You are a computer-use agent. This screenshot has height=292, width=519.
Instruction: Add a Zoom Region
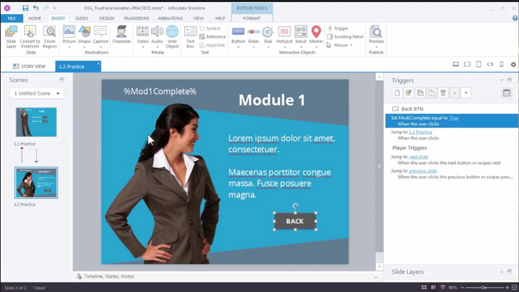50,37
